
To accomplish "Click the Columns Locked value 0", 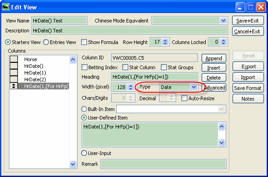I will [214, 42].
